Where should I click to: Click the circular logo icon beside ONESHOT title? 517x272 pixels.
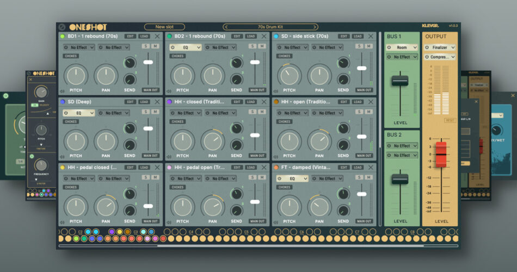click(61, 27)
